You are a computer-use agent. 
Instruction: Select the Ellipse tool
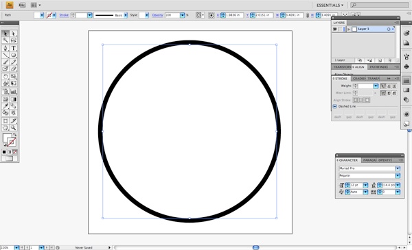point(14,55)
